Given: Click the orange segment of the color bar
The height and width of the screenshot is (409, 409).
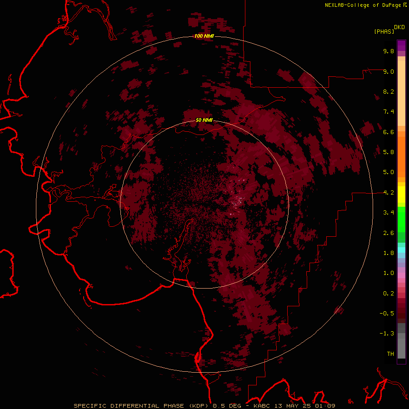Looking at the screenshot, I should 401,156.
